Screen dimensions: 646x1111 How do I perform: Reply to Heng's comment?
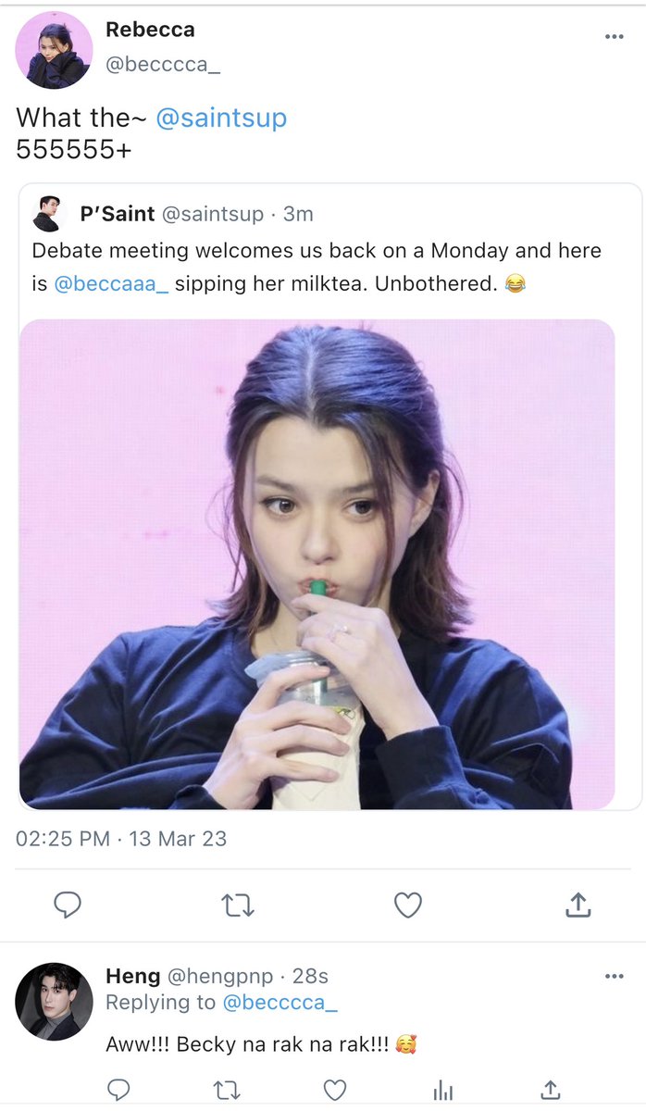point(118,1090)
